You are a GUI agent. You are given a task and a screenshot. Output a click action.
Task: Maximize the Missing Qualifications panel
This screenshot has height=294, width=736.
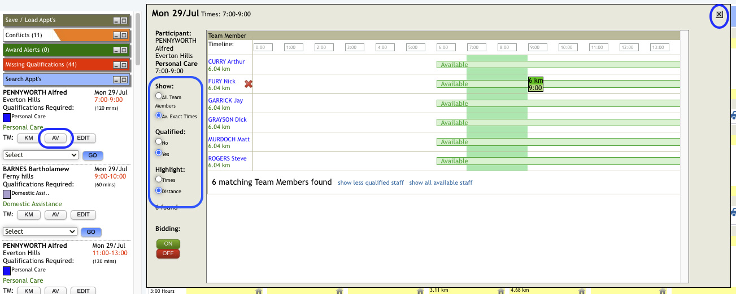pos(124,65)
